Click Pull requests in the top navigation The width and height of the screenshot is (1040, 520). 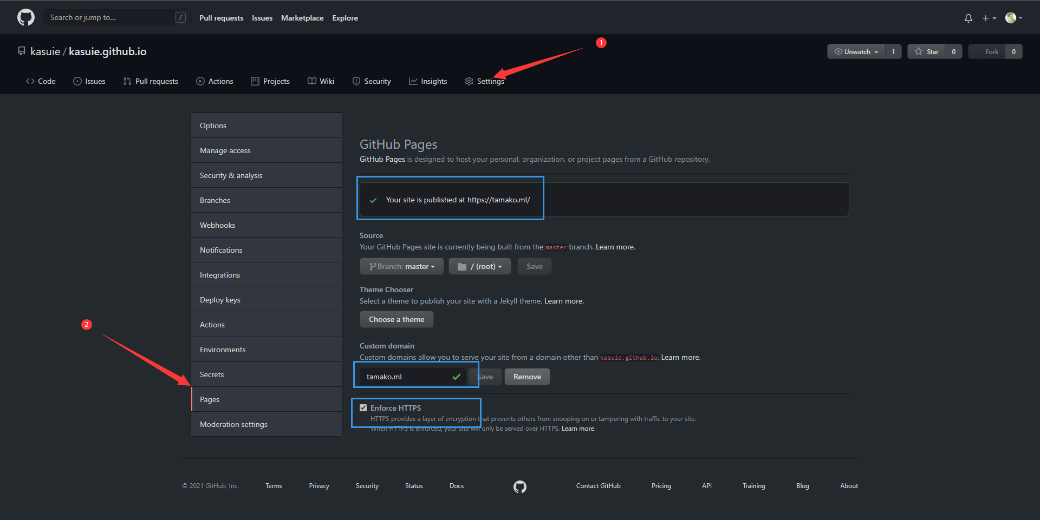click(221, 18)
